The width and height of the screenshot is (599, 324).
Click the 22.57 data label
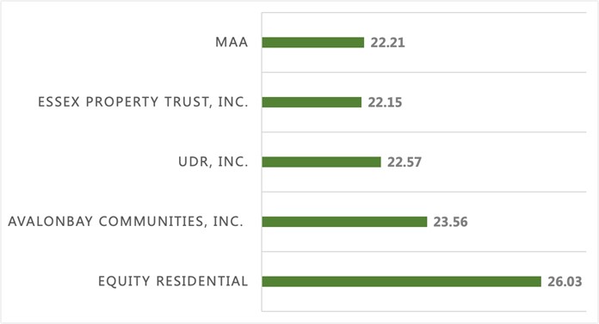[404, 162]
